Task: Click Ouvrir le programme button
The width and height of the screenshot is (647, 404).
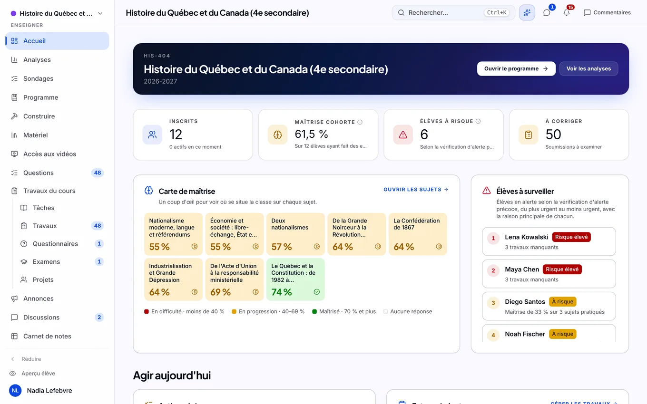Action: click(516, 68)
